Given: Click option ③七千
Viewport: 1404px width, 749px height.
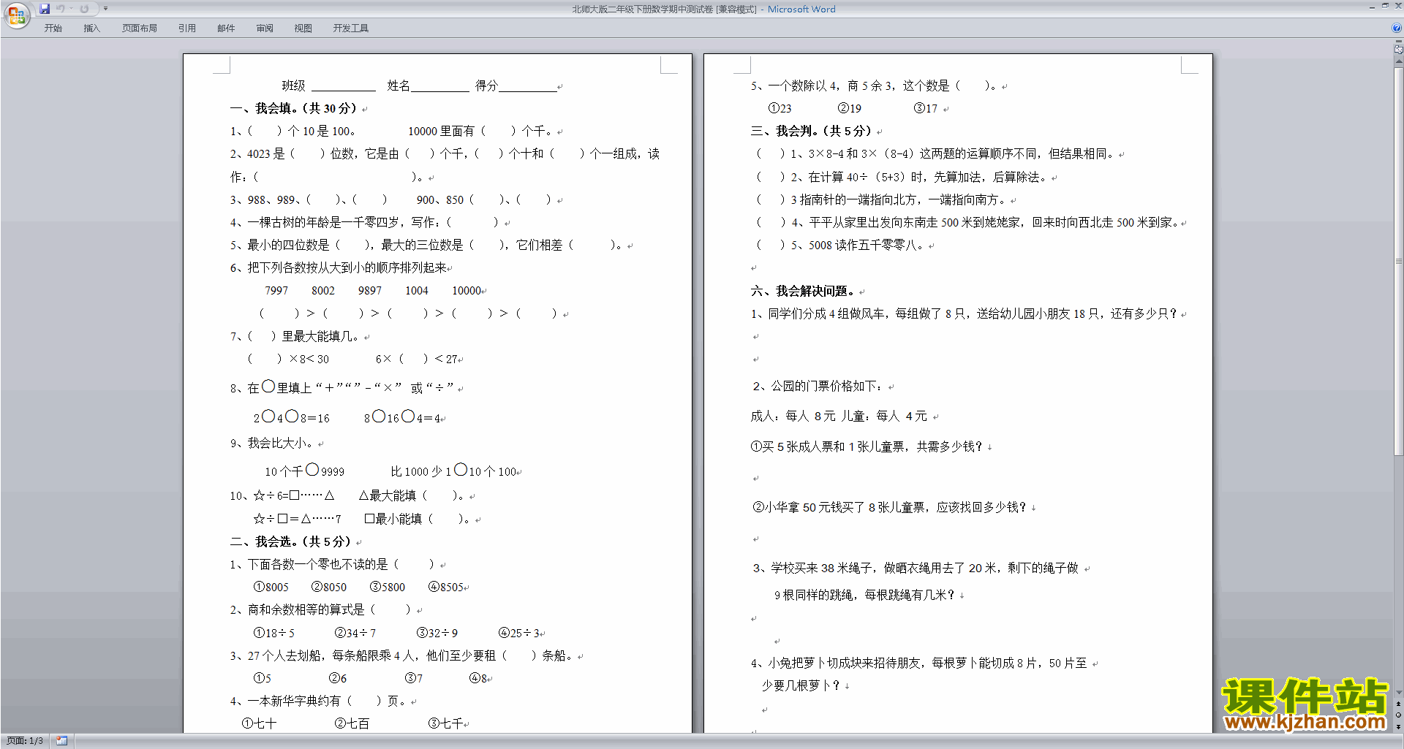Looking at the screenshot, I should click(446, 723).
